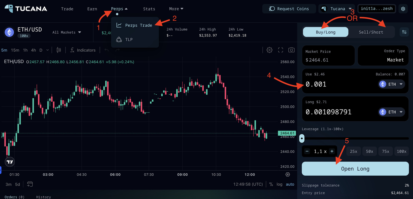413x199 pixels.
Task: Open the price scale settings icon
Action: (x=288, y=174)
